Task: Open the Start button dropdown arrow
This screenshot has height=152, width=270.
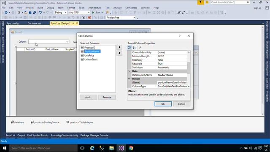Action: coord(102,13)
